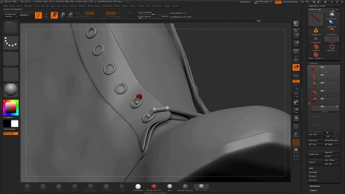Toggle PolyF polyframe display
Screen dimensions: 345x194
point(296,127)
